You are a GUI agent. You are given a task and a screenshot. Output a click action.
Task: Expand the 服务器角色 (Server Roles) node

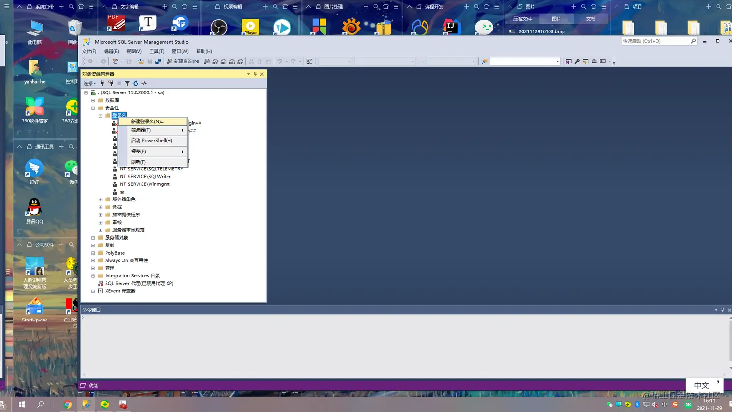[101, 199]
